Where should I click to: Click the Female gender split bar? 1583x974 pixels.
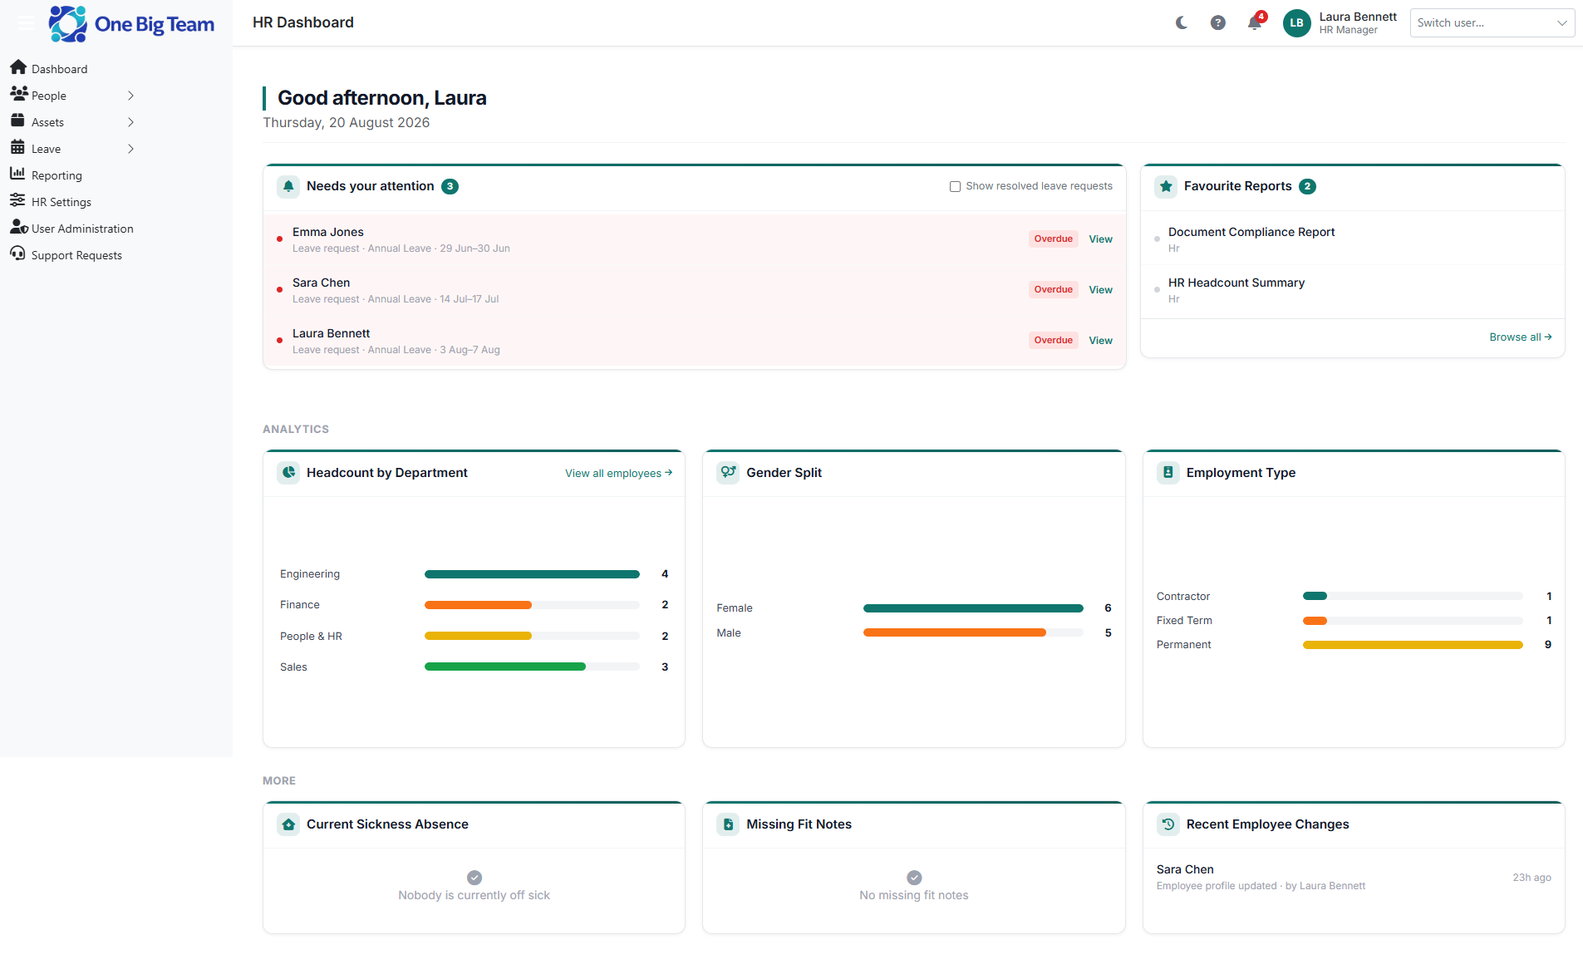973,608
